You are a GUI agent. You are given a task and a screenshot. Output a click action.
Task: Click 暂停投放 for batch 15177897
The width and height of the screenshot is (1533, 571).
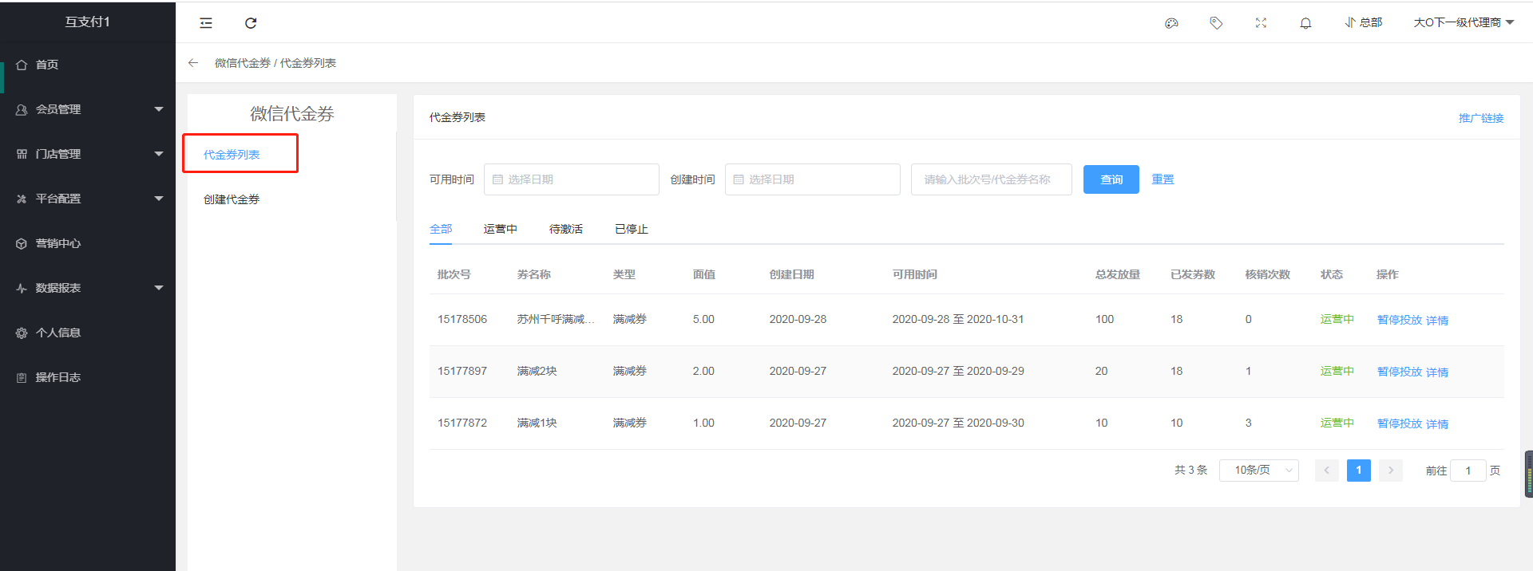point(1400,372)
